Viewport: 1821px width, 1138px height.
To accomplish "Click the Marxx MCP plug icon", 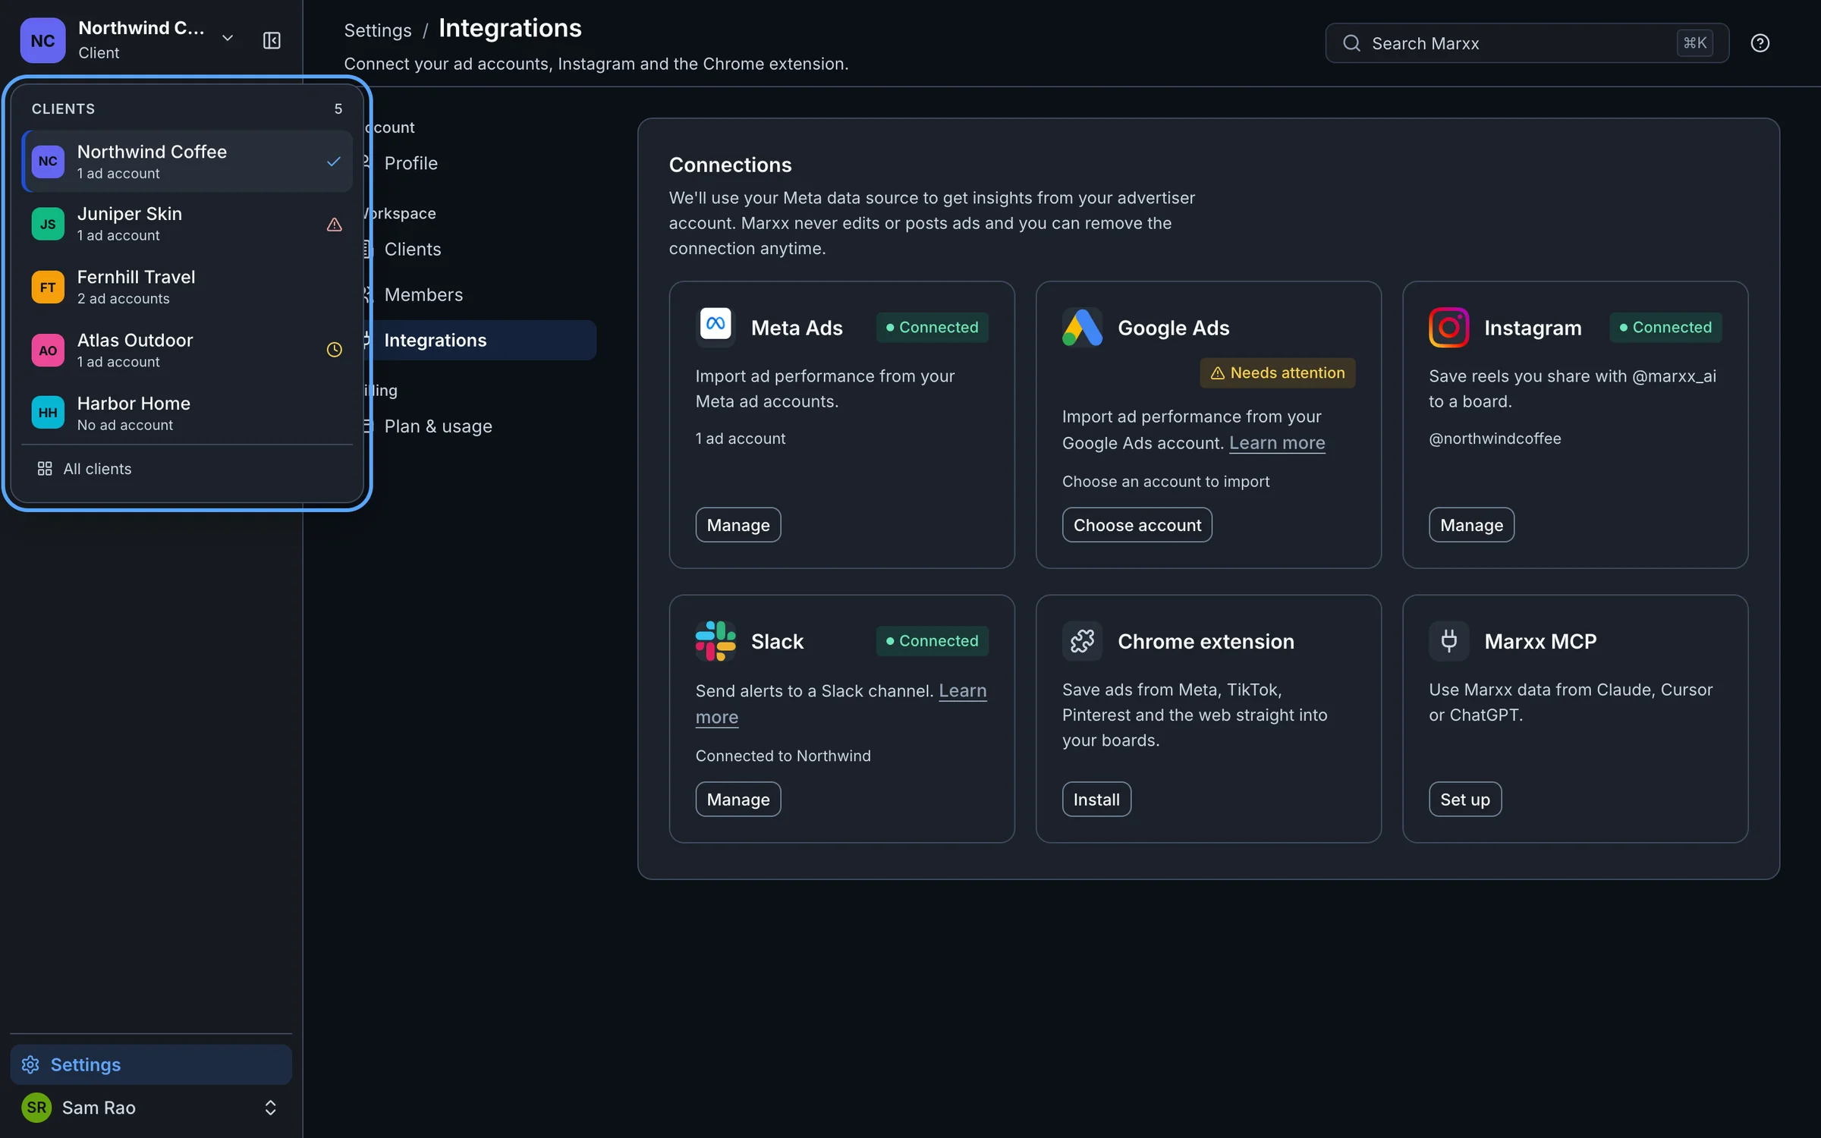I will (1448, 640).
